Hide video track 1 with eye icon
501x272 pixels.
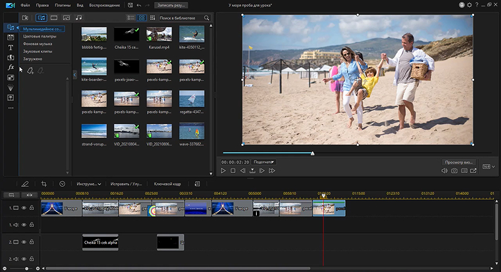tap(24, 207)
